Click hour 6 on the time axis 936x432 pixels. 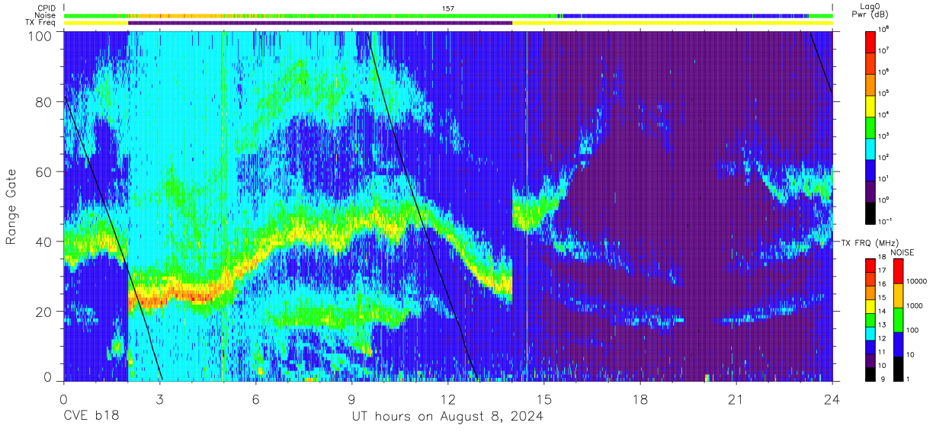(255, 398)
